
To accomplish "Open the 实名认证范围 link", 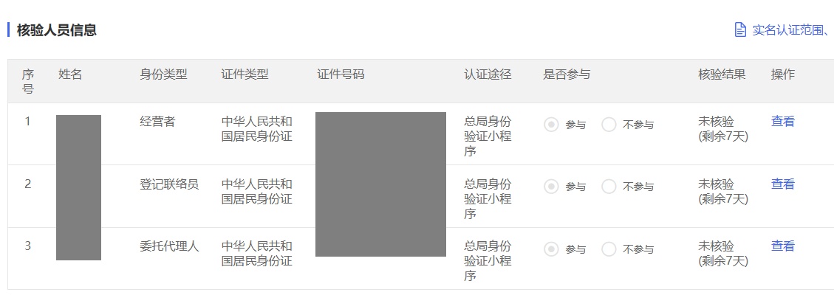I will 793,29.
